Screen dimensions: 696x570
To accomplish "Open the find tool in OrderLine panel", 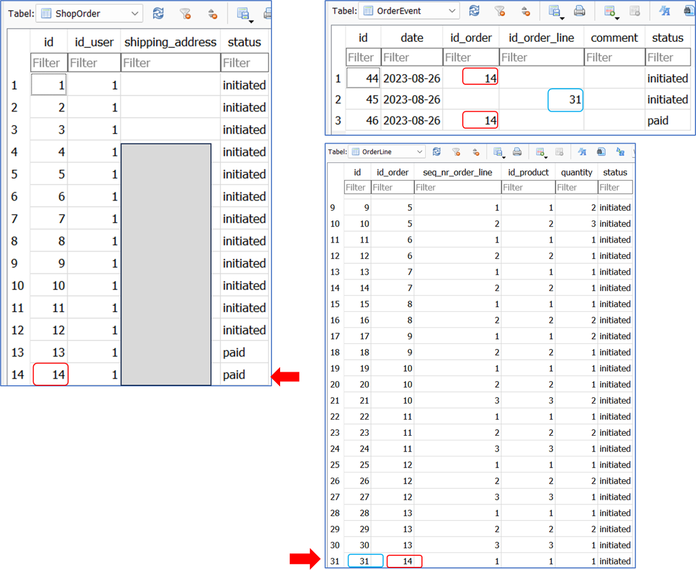I will click(601, 152).
